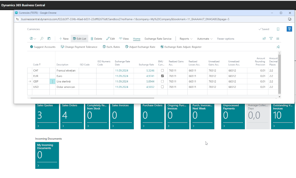
Task: Click the New plus action
Action: pos(64,39)
